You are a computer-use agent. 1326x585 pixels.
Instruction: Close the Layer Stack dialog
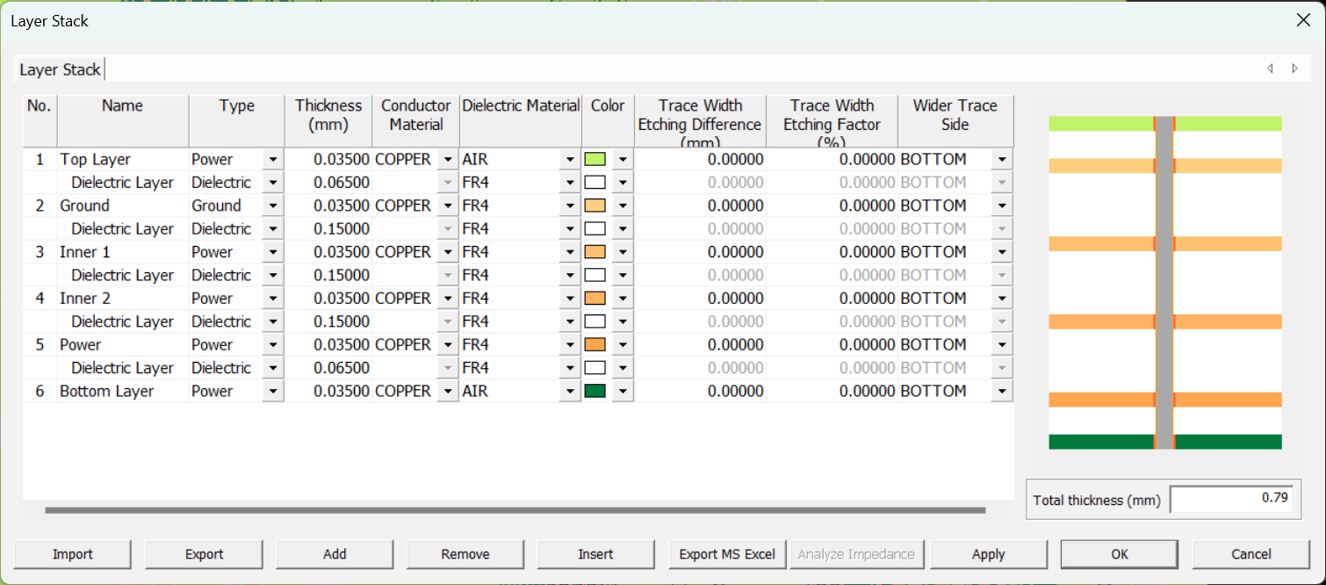click(x=1303, y=20)
